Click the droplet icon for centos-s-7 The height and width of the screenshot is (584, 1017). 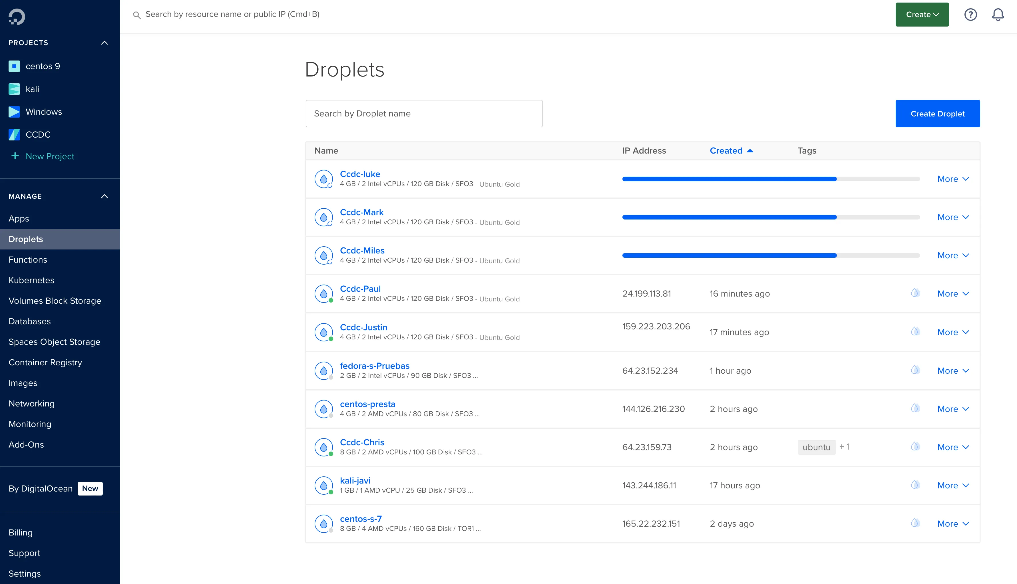[x=324, y=523]
